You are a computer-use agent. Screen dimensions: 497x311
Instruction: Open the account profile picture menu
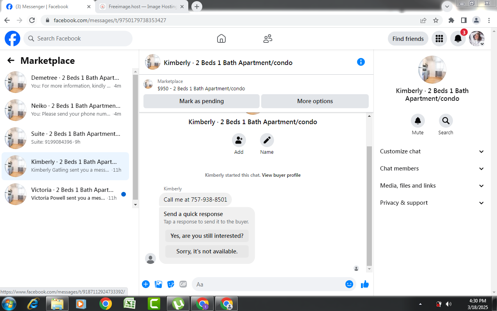click(477, 39)
